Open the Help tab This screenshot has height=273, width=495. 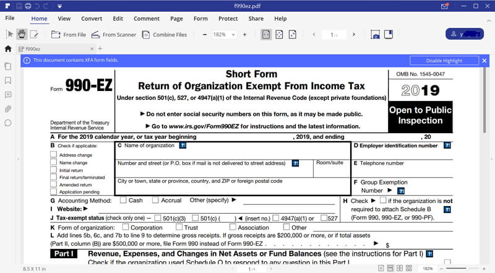[280, 19]
